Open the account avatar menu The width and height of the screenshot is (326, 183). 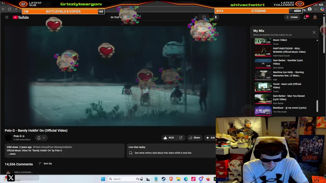click(x=315, y=17)
